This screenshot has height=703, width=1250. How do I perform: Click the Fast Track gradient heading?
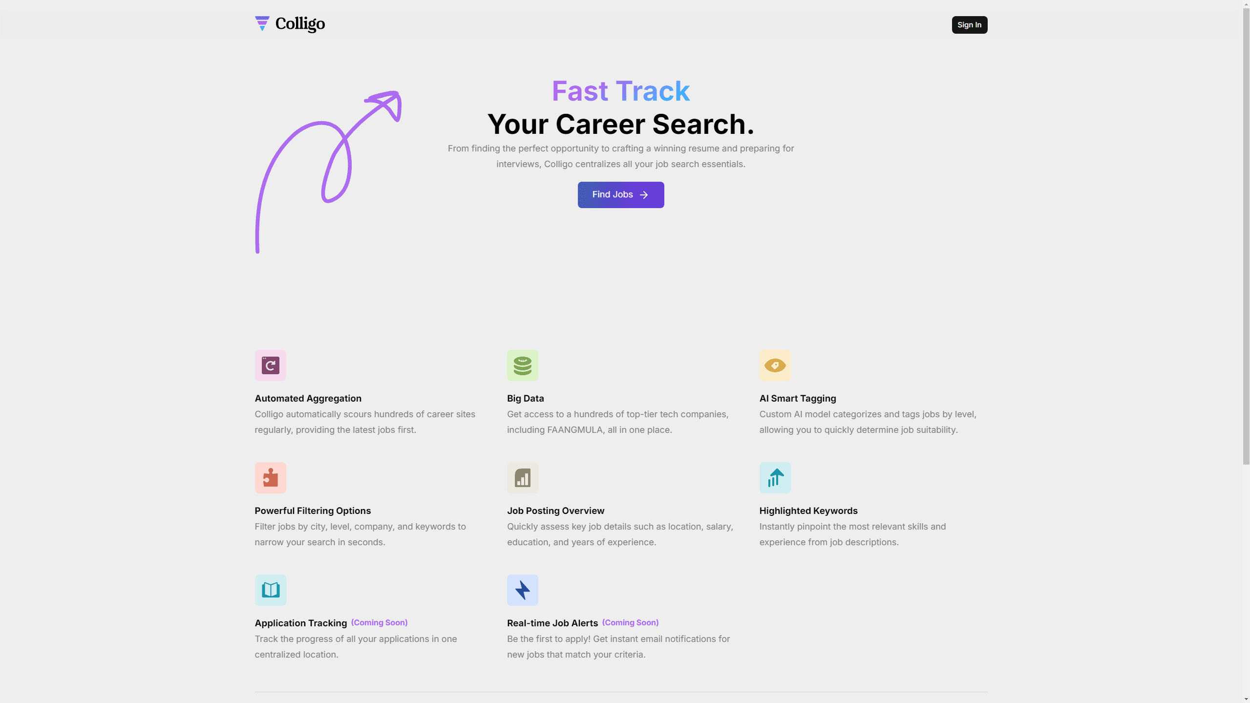(620, 91)
